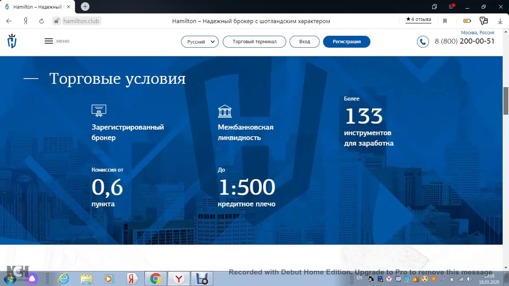Open Google Chrome from taskbar
The width and height of the screenshot is (509, 286).
tap(155, 279)
